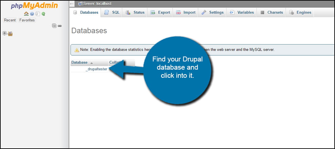Open the Favorites tables list
This screenshot has height=149, width=335.
[x=27, y=20]
